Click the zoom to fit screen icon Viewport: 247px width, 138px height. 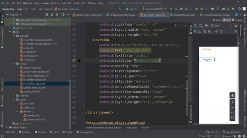[232, 118]
